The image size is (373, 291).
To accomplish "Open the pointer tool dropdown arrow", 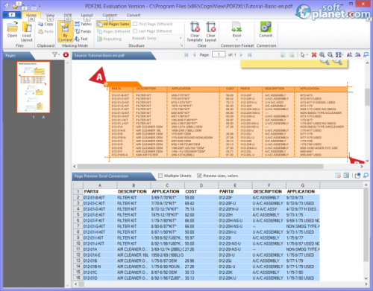I will pos(307,55).
